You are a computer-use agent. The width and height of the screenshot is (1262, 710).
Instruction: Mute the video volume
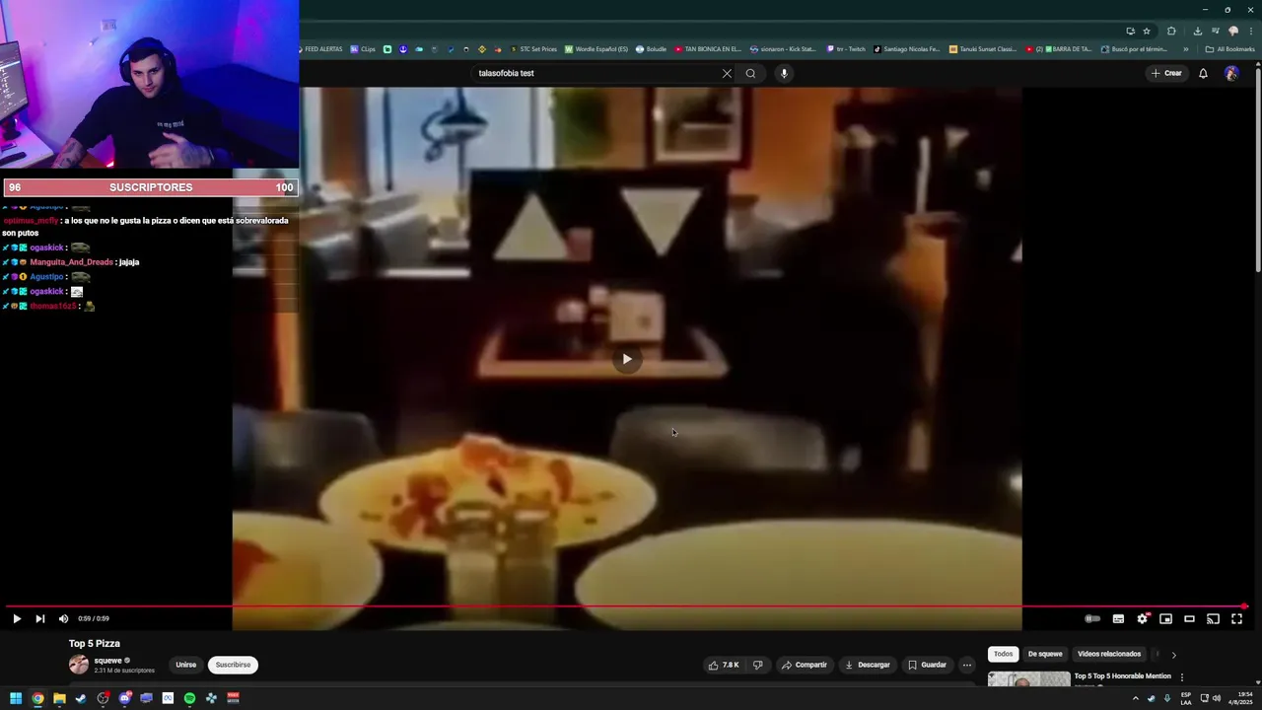[63, 618]
